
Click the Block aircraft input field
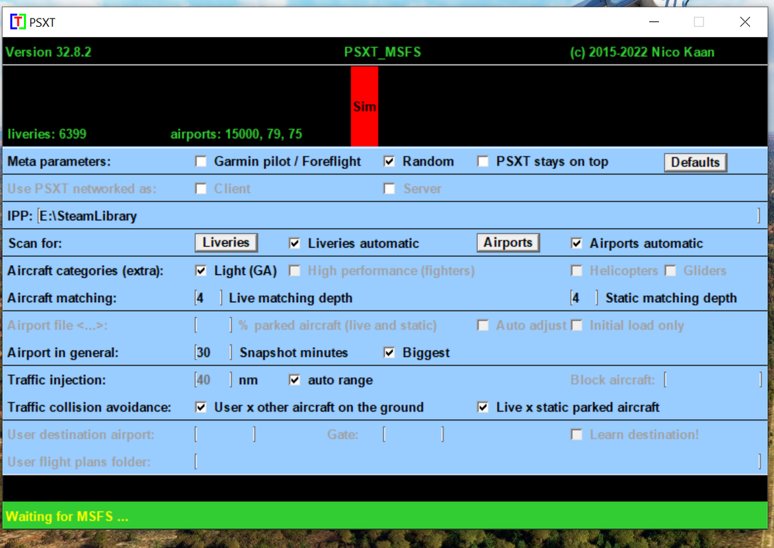713,379
